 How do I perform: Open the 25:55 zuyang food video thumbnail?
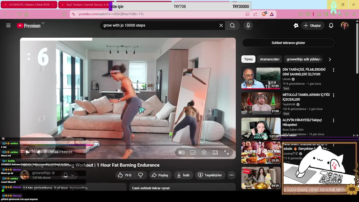coord(261,153)
